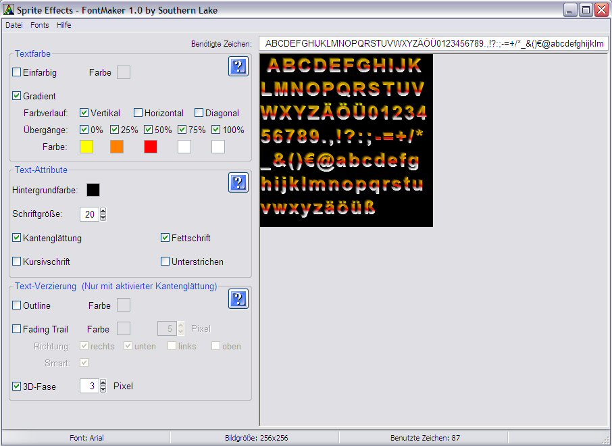612x446 pixels.
Task: Enable the Kursivschrift checkbox
Action: [x=16, y=262]
